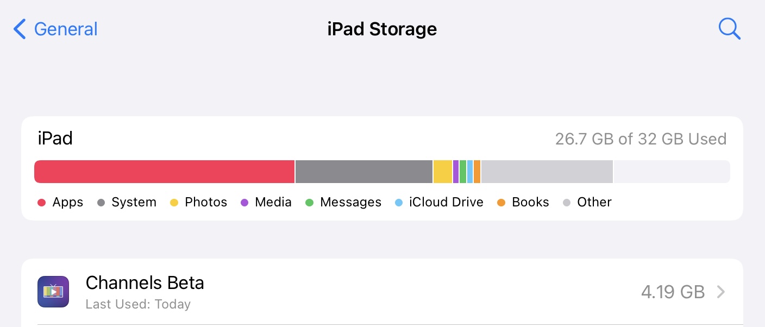Tap the purple Media legend dot
Screen dimensions: 765x327
[x=246, y=202]
